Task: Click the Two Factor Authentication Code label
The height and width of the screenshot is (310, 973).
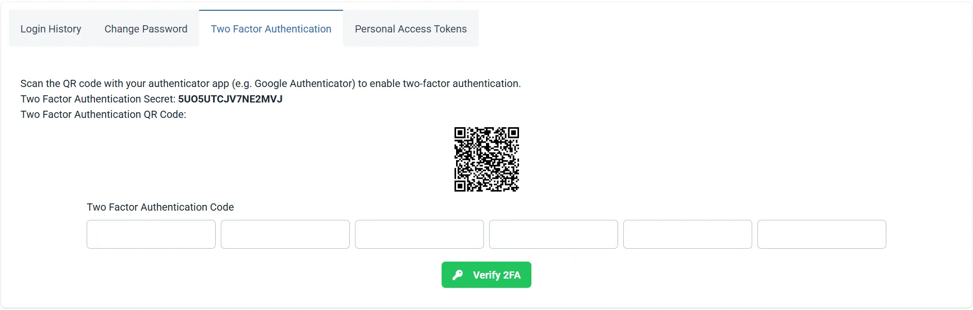Action: [x=160, y=207]
